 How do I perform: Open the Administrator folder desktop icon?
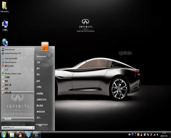[x=5, y=7]
